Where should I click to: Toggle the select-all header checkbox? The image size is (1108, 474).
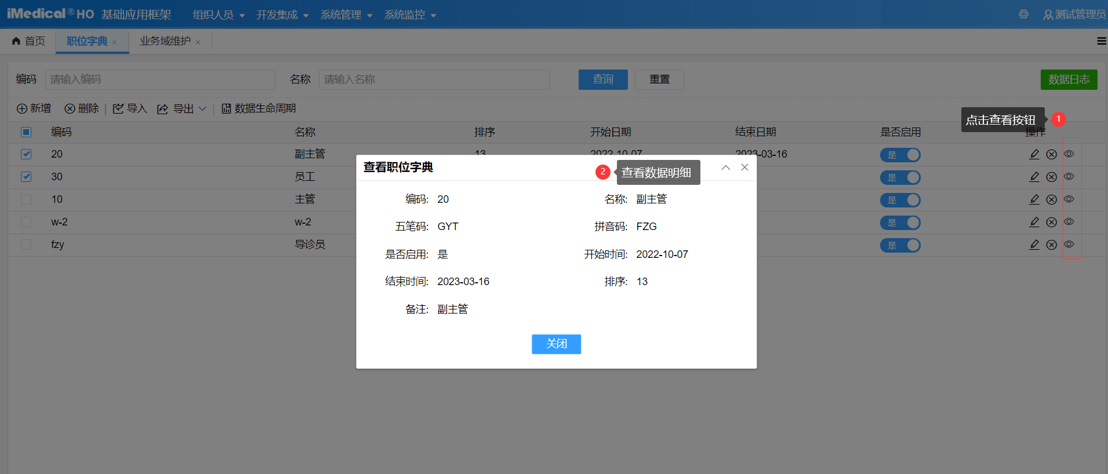point(26,132)
